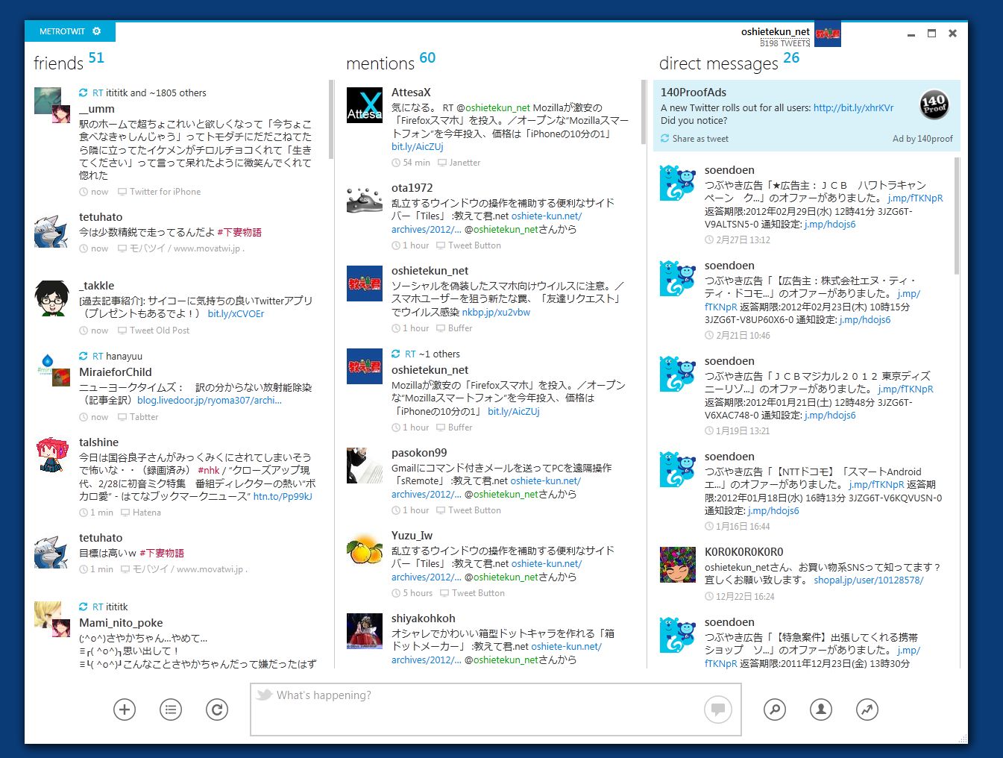The height and width of the screenshot is (758, 1003).
Task: Open soendoen avatar on 2月27日 message
Action: tap(677, 183)
